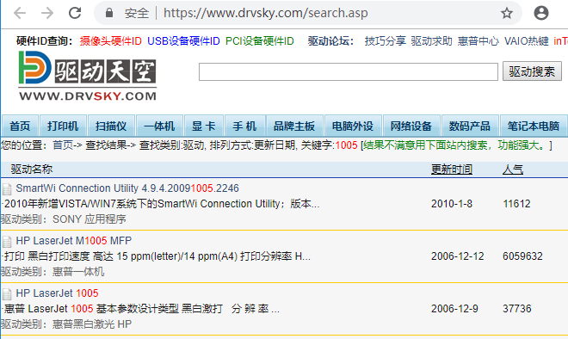Image resolution: width=568 pixels, height=339 pixels.
Task: Click the red keyword 1005 in breadcrumb
Action: 346,145
